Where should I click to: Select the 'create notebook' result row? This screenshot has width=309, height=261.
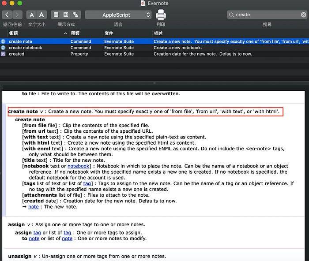(x=154, y=48)
